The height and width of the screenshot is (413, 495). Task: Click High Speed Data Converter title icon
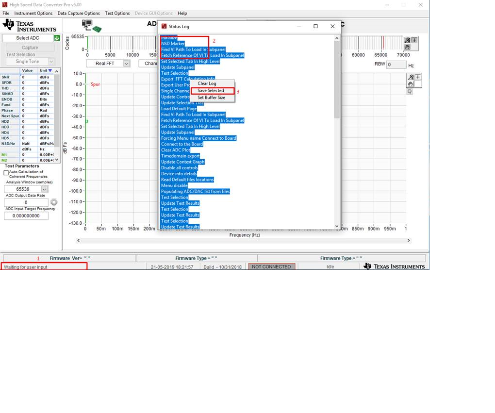(5, 5)
